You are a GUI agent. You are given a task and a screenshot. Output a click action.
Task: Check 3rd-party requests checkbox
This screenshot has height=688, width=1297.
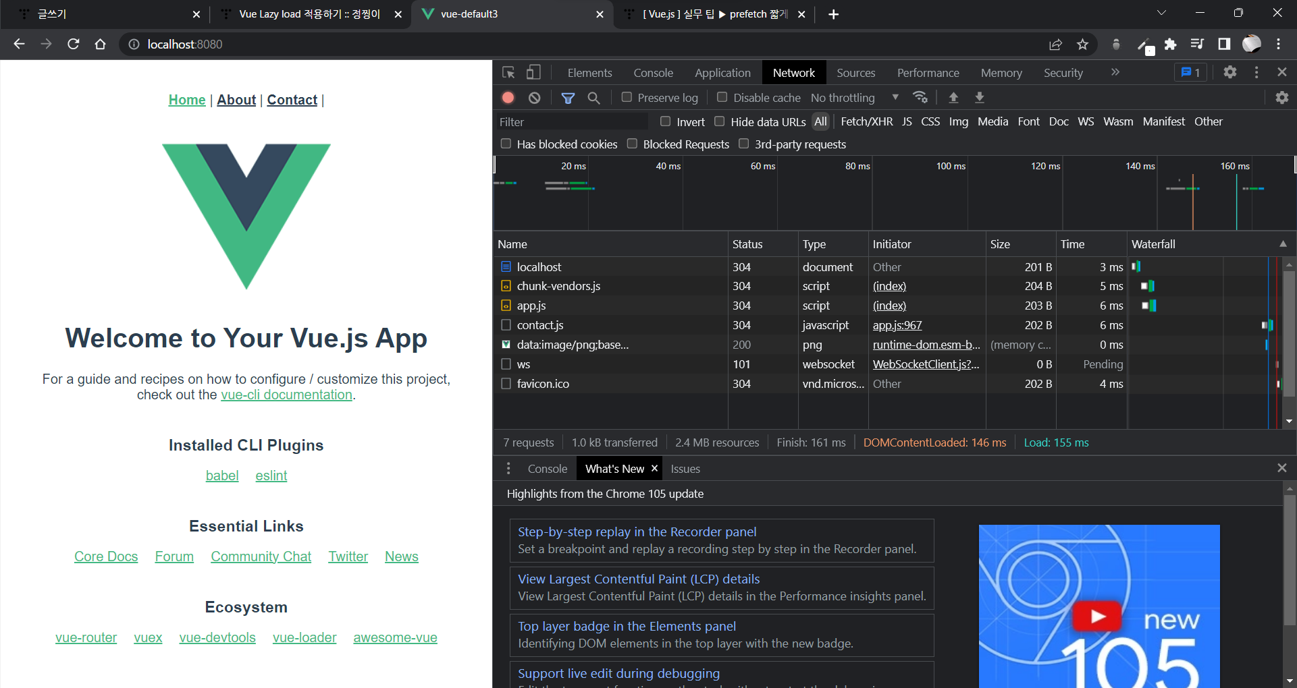tap(743, 144)
